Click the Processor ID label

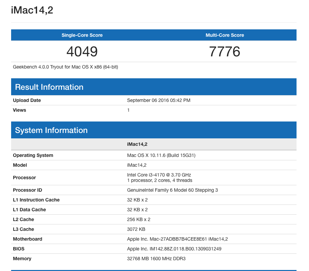27,190
